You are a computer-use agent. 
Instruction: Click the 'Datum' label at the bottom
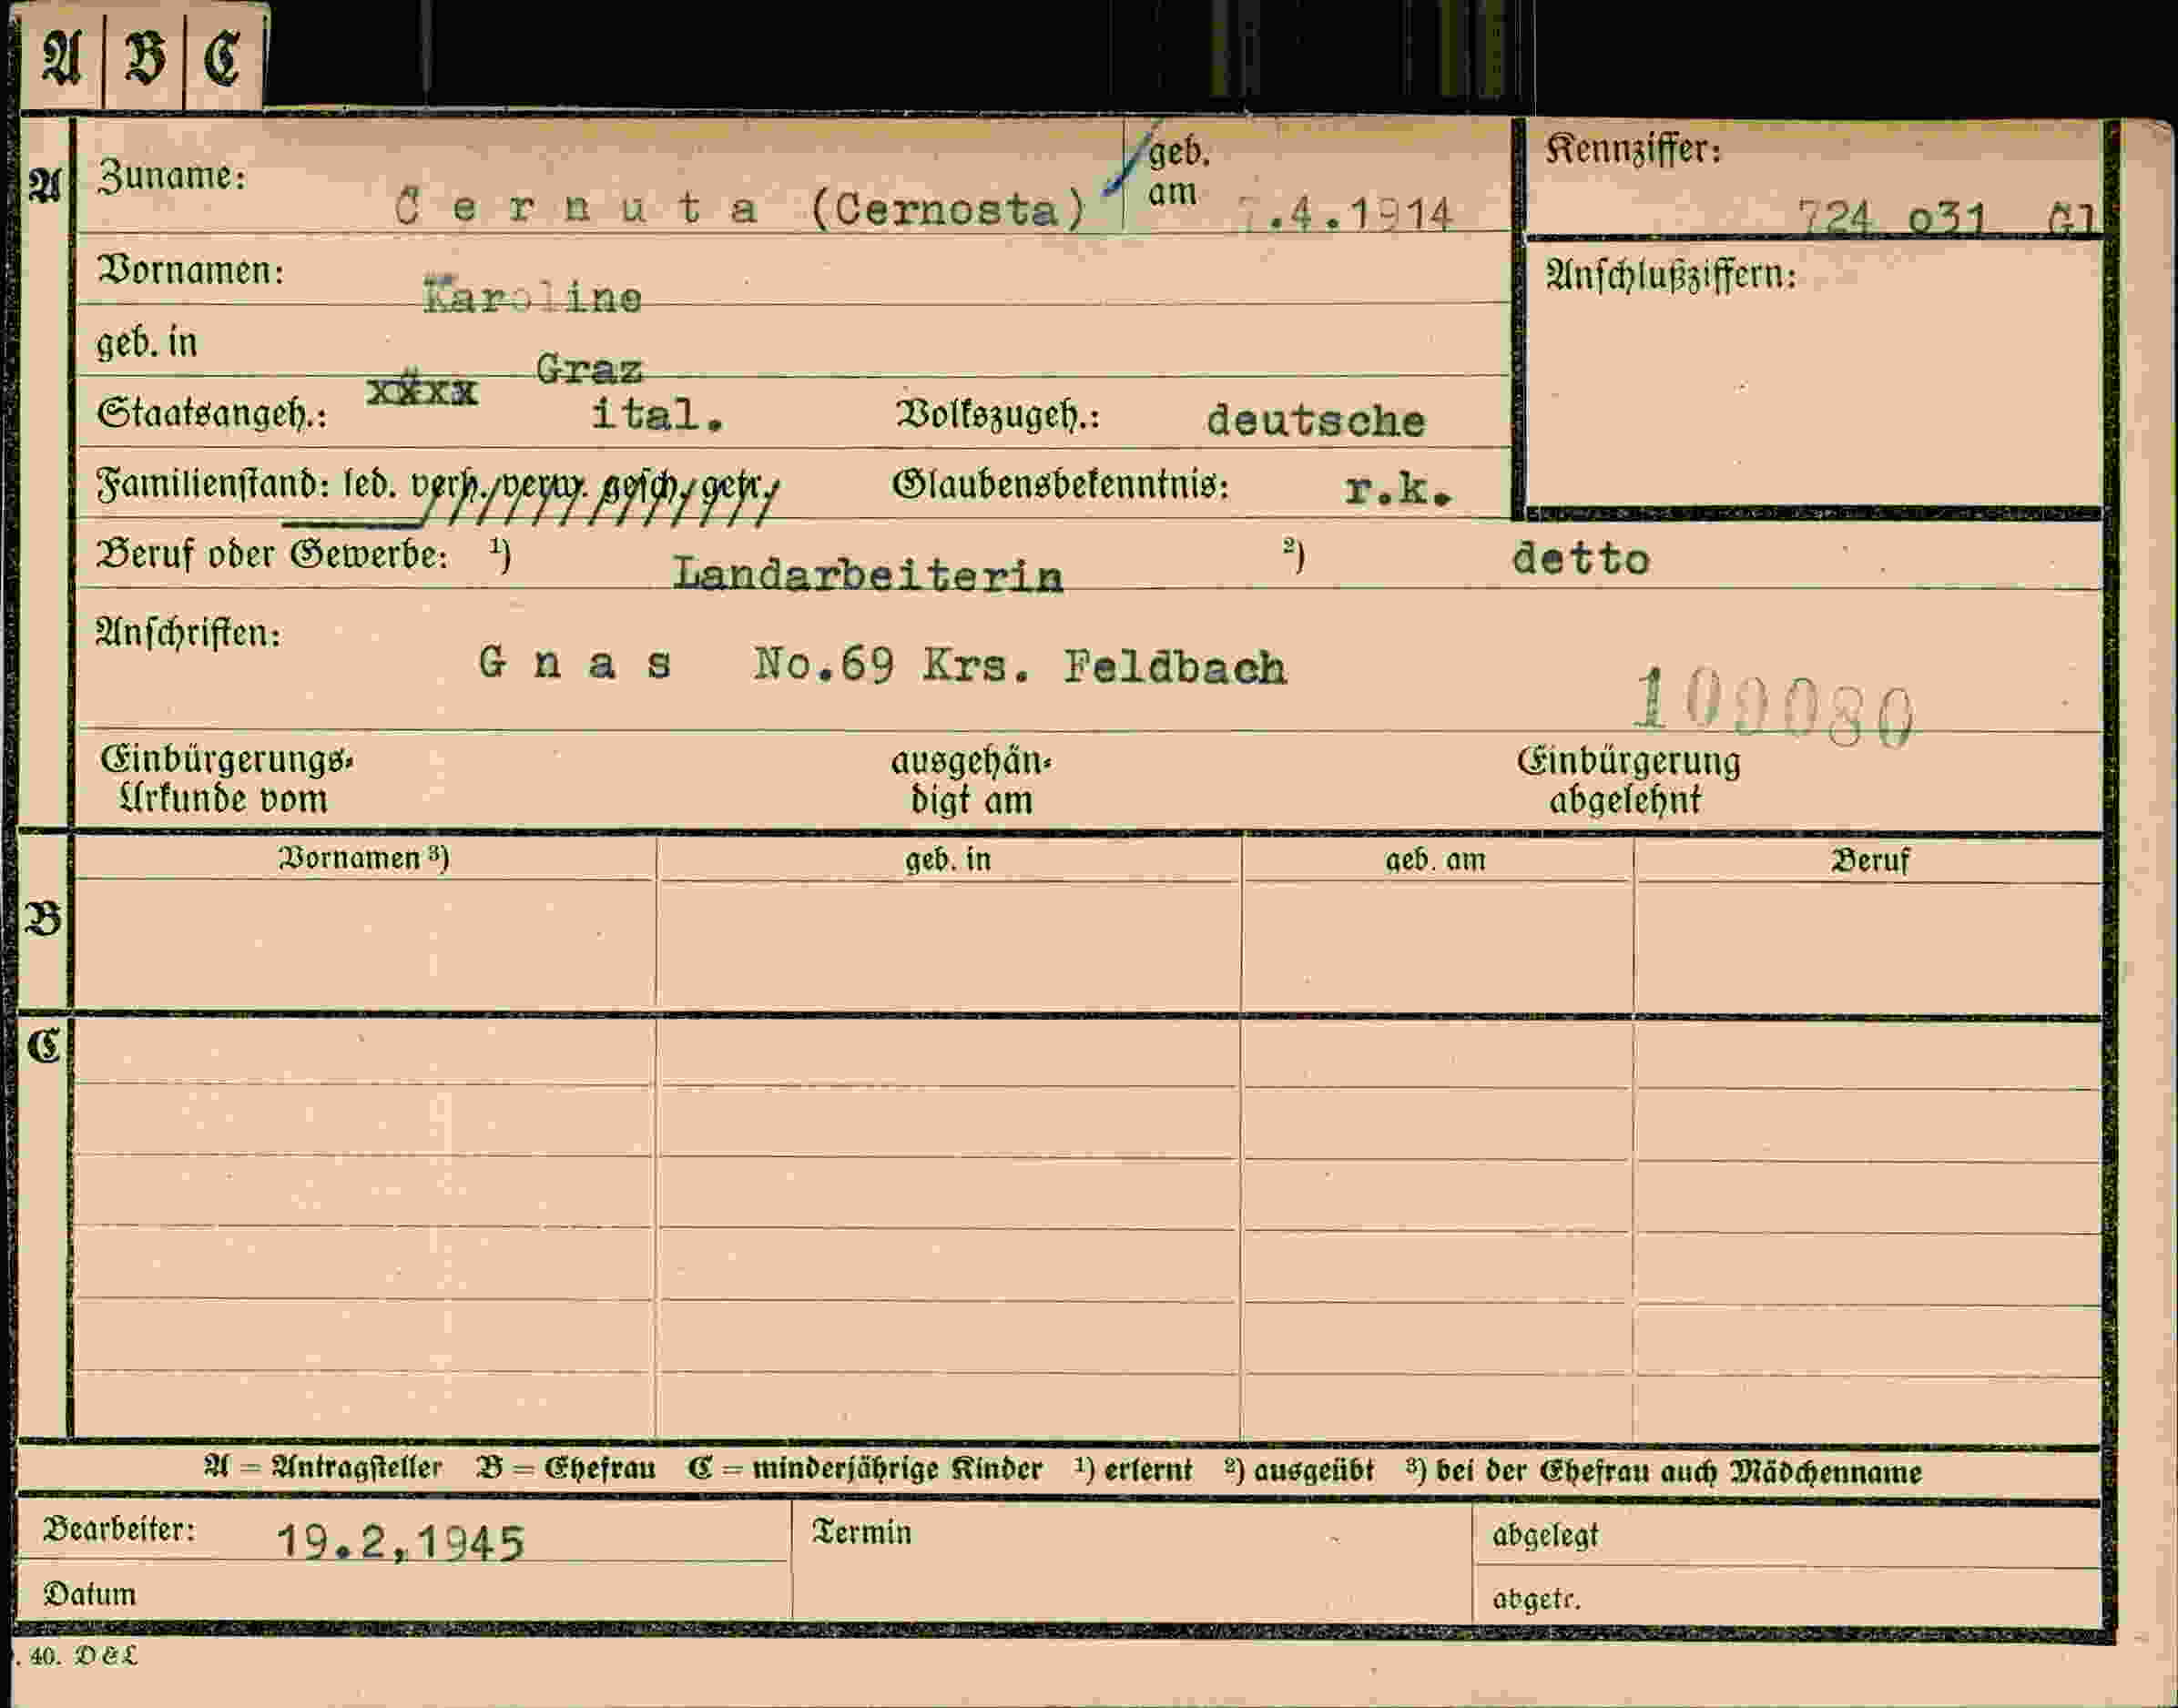pyautogui.click(x=89, y=1593)
